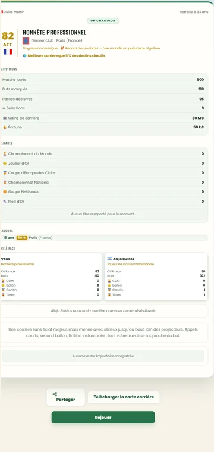Viewport: 214px width, 452px height.
Task: Click the UN CHAMPION badge
Action: coord(103,21)
